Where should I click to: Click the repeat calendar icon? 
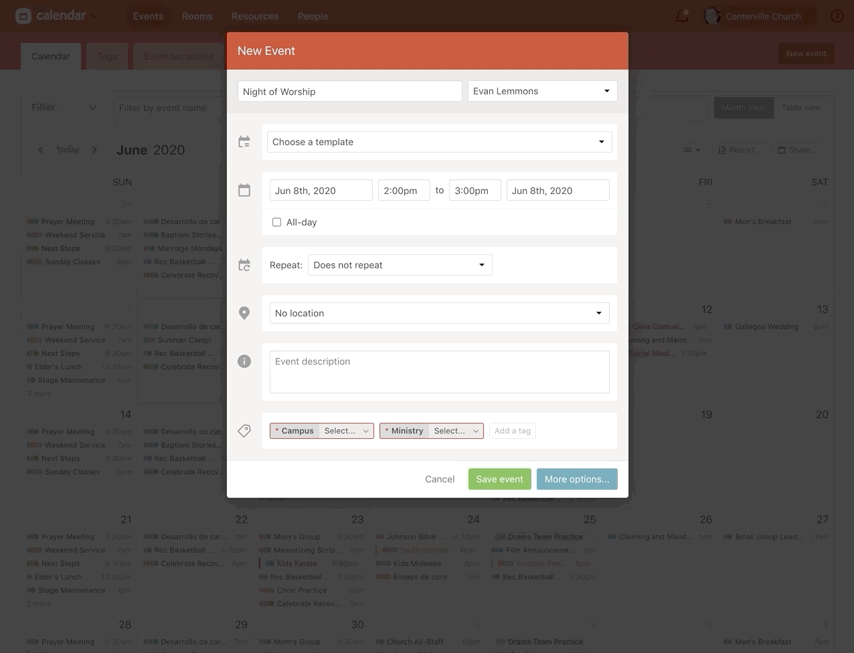coord(244,266)
